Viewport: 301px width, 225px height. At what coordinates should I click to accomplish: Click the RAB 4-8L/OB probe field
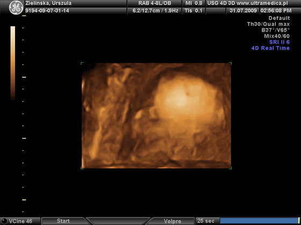(x=155, y=3)
